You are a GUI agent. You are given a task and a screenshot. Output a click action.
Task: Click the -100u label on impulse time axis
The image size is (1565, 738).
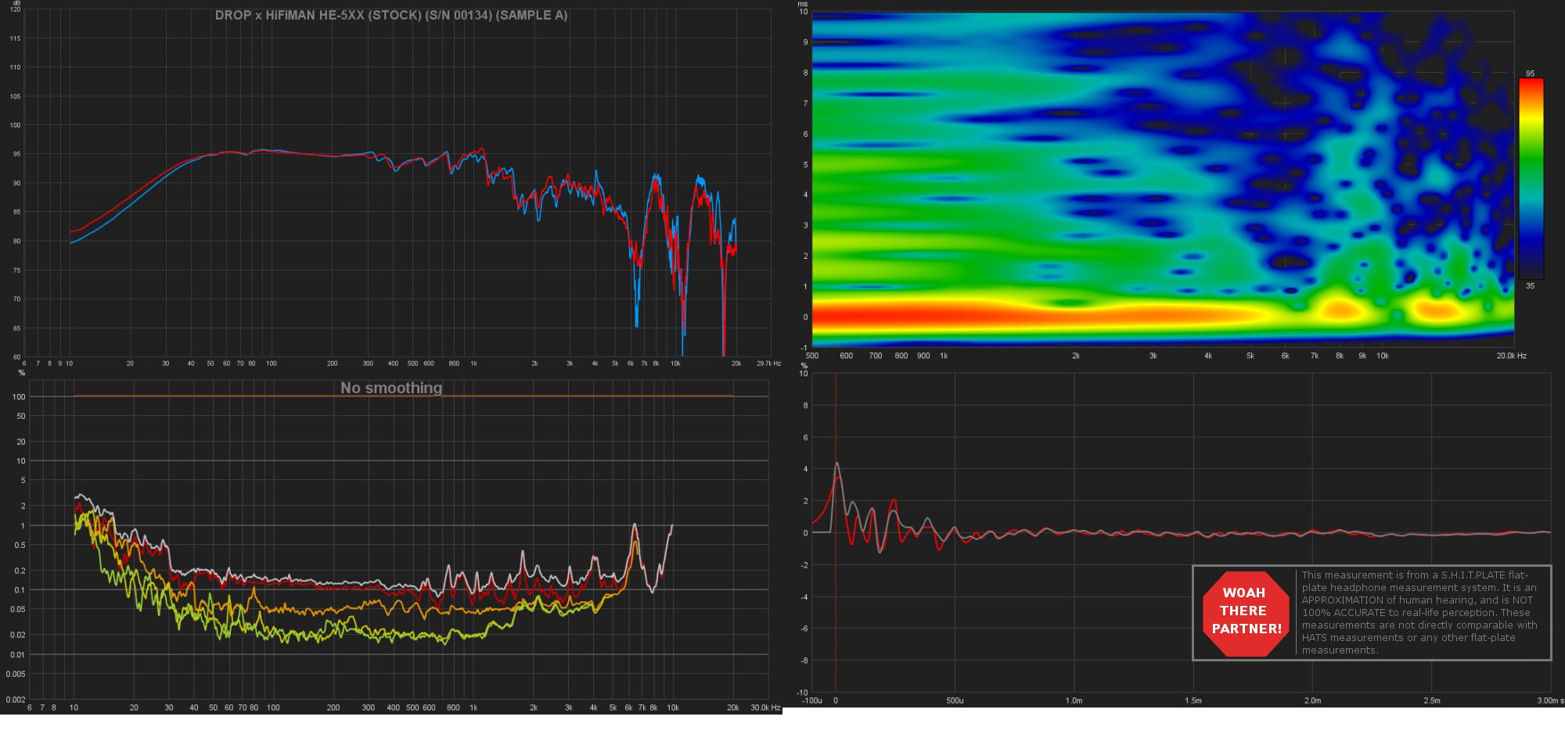812,700
